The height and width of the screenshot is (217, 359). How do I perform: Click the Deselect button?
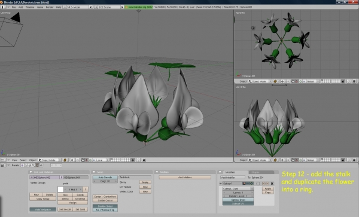[80, 198]
